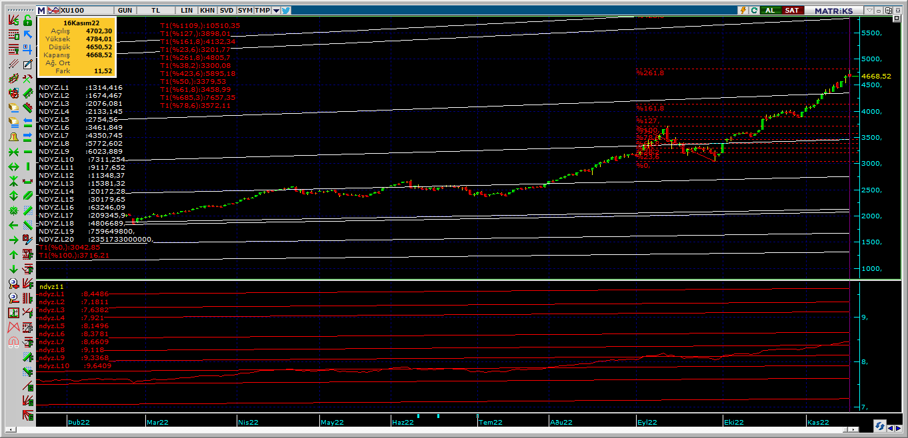
Task: Select the fan lines drawing tool
Action: (13, 20)
